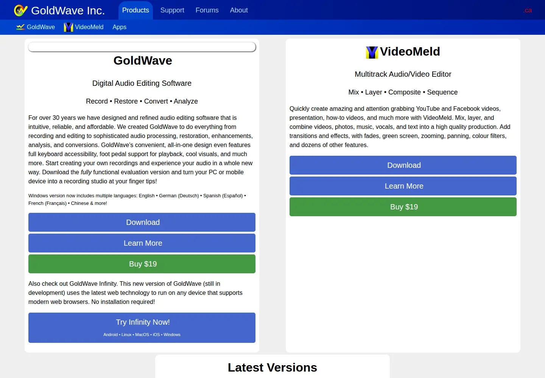
Task: Click the VideoMeld icon in the subnav
Action: pyautogui.click(x=69, y=27)
